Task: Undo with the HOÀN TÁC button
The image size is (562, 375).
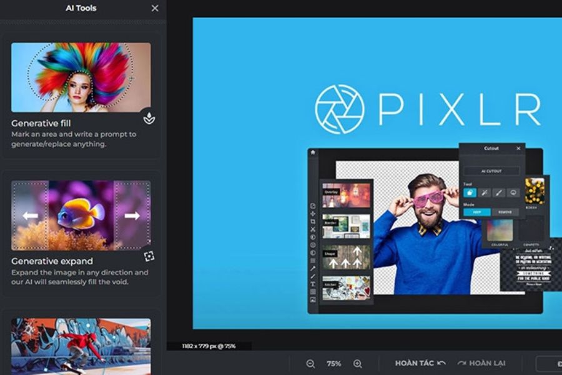Action: (x=420, y=363)
